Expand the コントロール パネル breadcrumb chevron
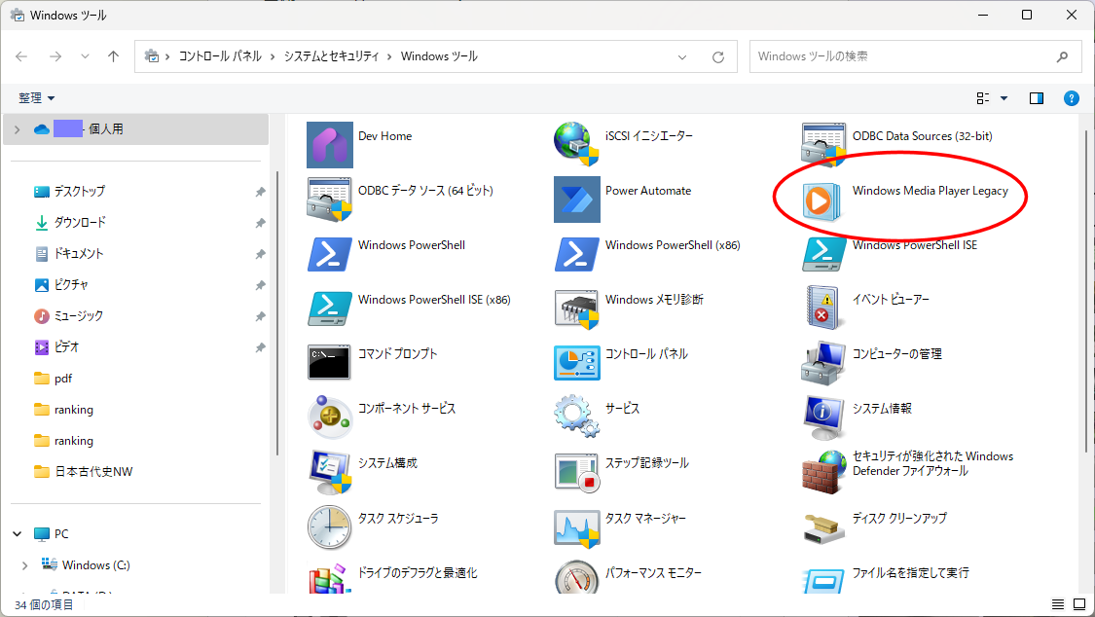Image resolution: width=1095 pixels, height=617 pixels. pyautogui.click(x=274, y=57)
